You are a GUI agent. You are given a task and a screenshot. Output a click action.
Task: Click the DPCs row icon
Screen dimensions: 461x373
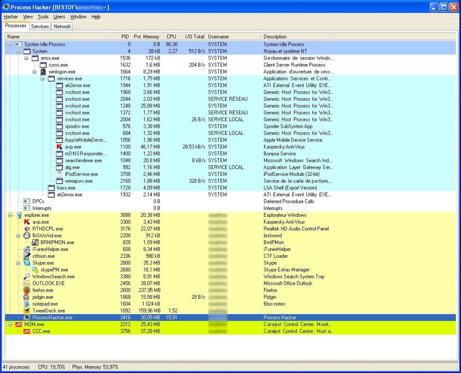27,201
